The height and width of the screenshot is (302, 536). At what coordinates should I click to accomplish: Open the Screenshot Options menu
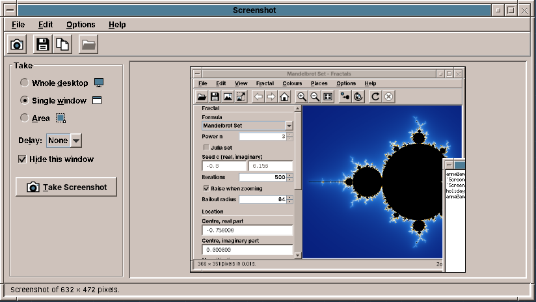[81, 25]
